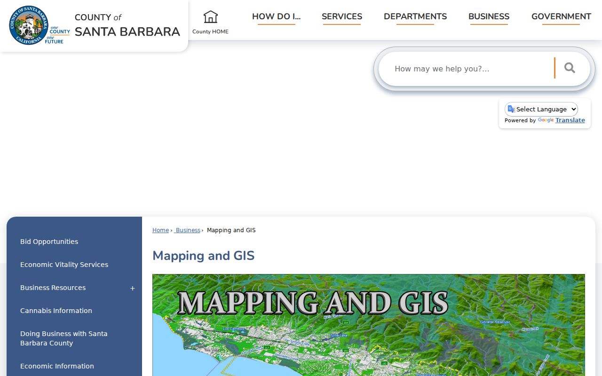
Task: Open the HOW DO I... menu
Action: 276,16
